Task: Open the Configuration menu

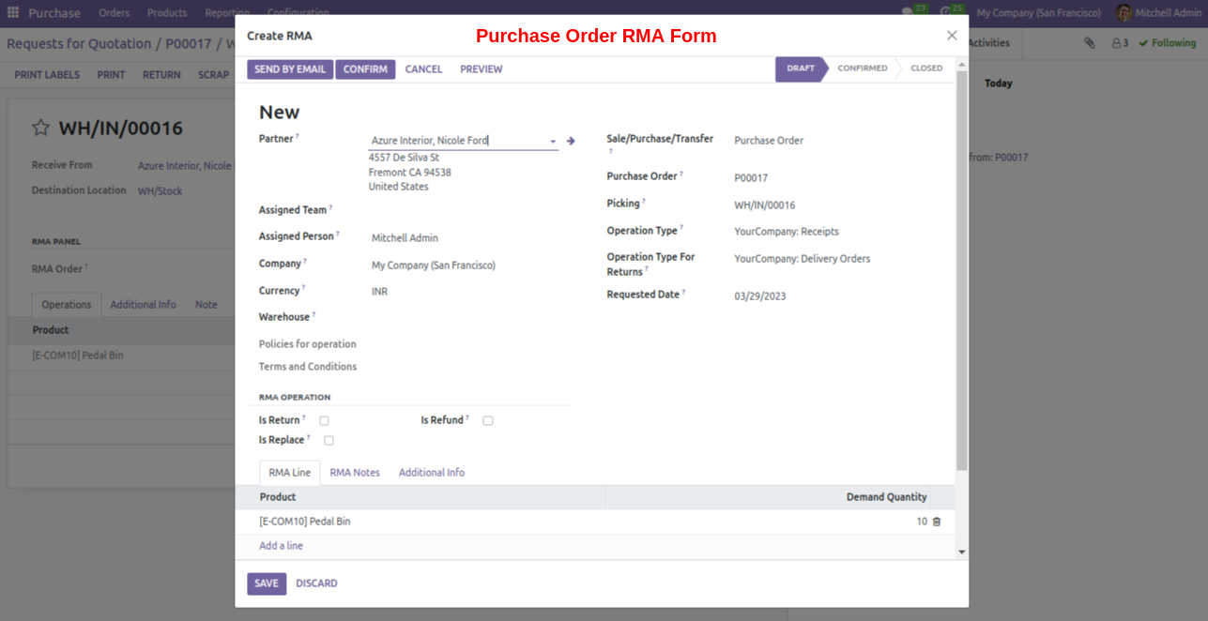Action: 298,12
